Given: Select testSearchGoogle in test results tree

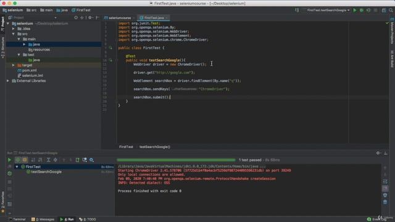Looking at the screenshot, I should (x=46, y=171).
